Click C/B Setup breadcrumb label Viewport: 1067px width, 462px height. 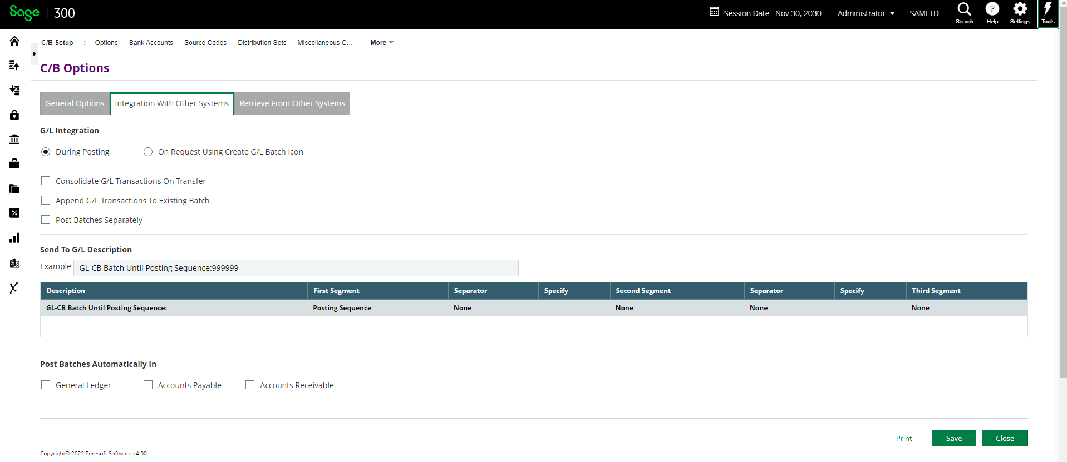coord(57,43)
